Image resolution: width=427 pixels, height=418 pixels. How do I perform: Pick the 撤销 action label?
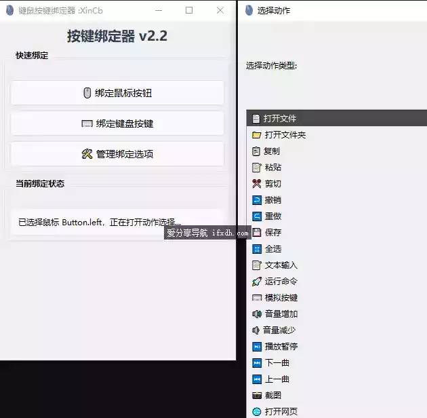(273, 200)
